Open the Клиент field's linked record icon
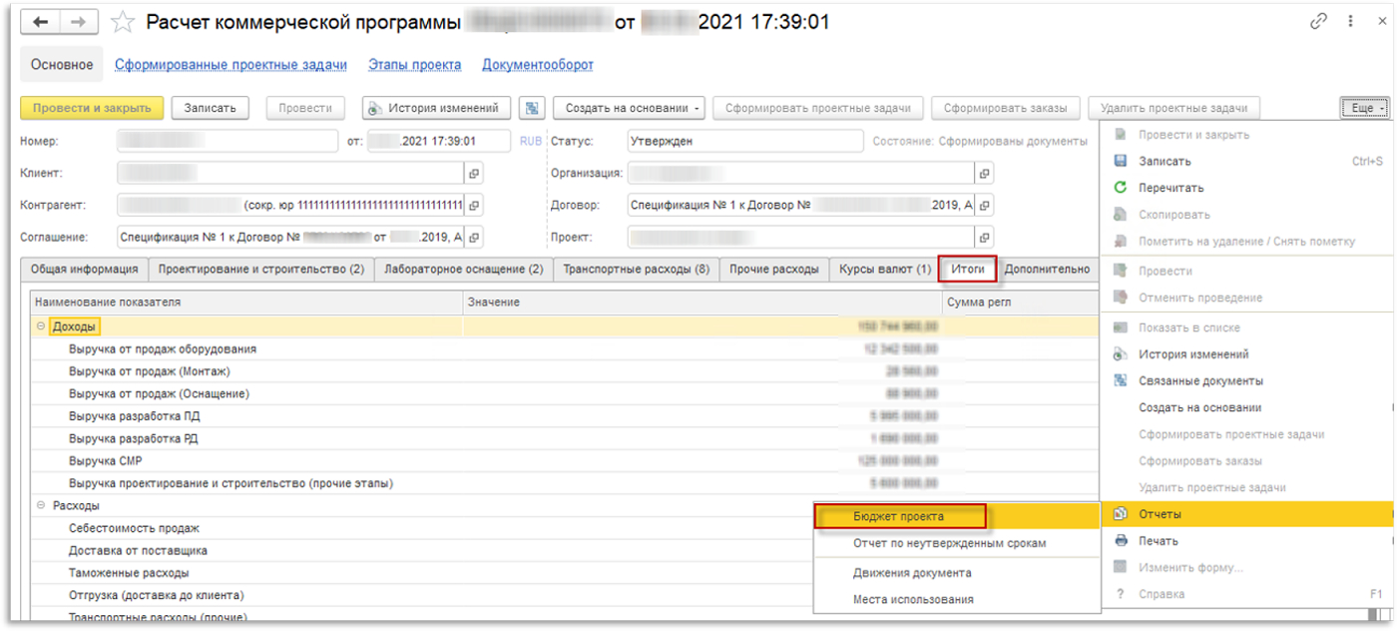1397x631 pixels. coord(474,174)
